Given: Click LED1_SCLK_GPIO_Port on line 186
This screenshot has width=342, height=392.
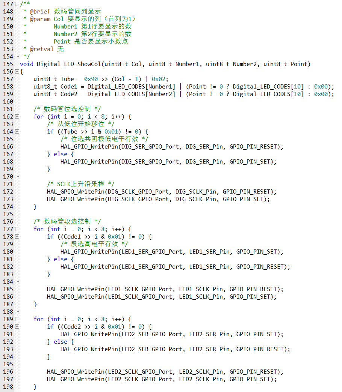Looking at the screenshot, I should 140,296.
